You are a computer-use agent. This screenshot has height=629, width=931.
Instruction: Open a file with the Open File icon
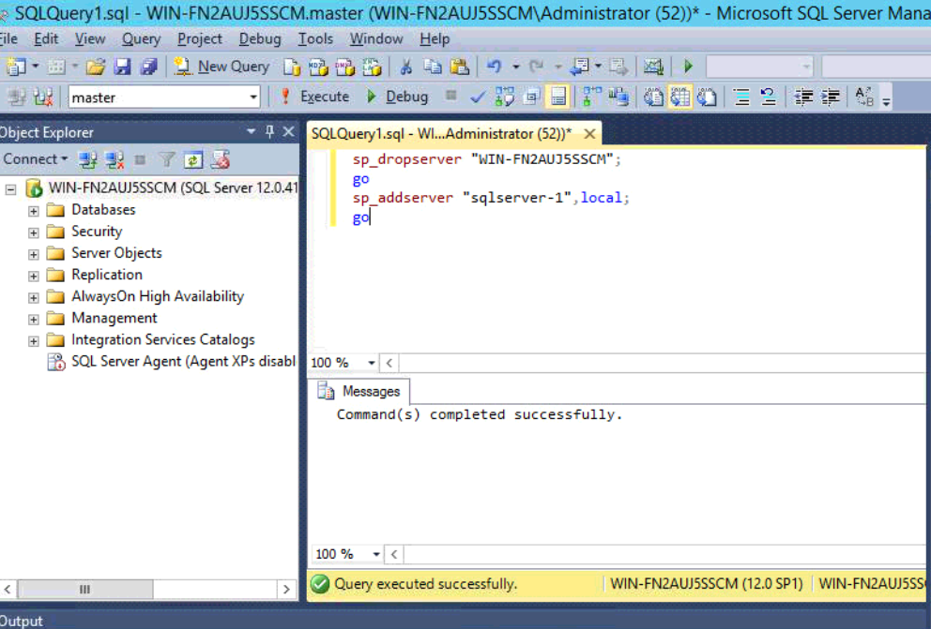coord(95,67)
